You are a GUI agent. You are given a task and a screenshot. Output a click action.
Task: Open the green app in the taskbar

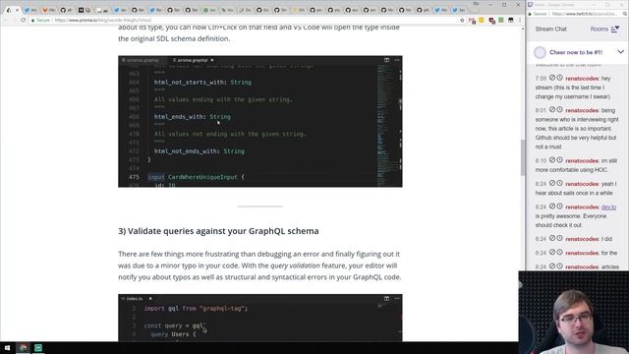(38, 347)
